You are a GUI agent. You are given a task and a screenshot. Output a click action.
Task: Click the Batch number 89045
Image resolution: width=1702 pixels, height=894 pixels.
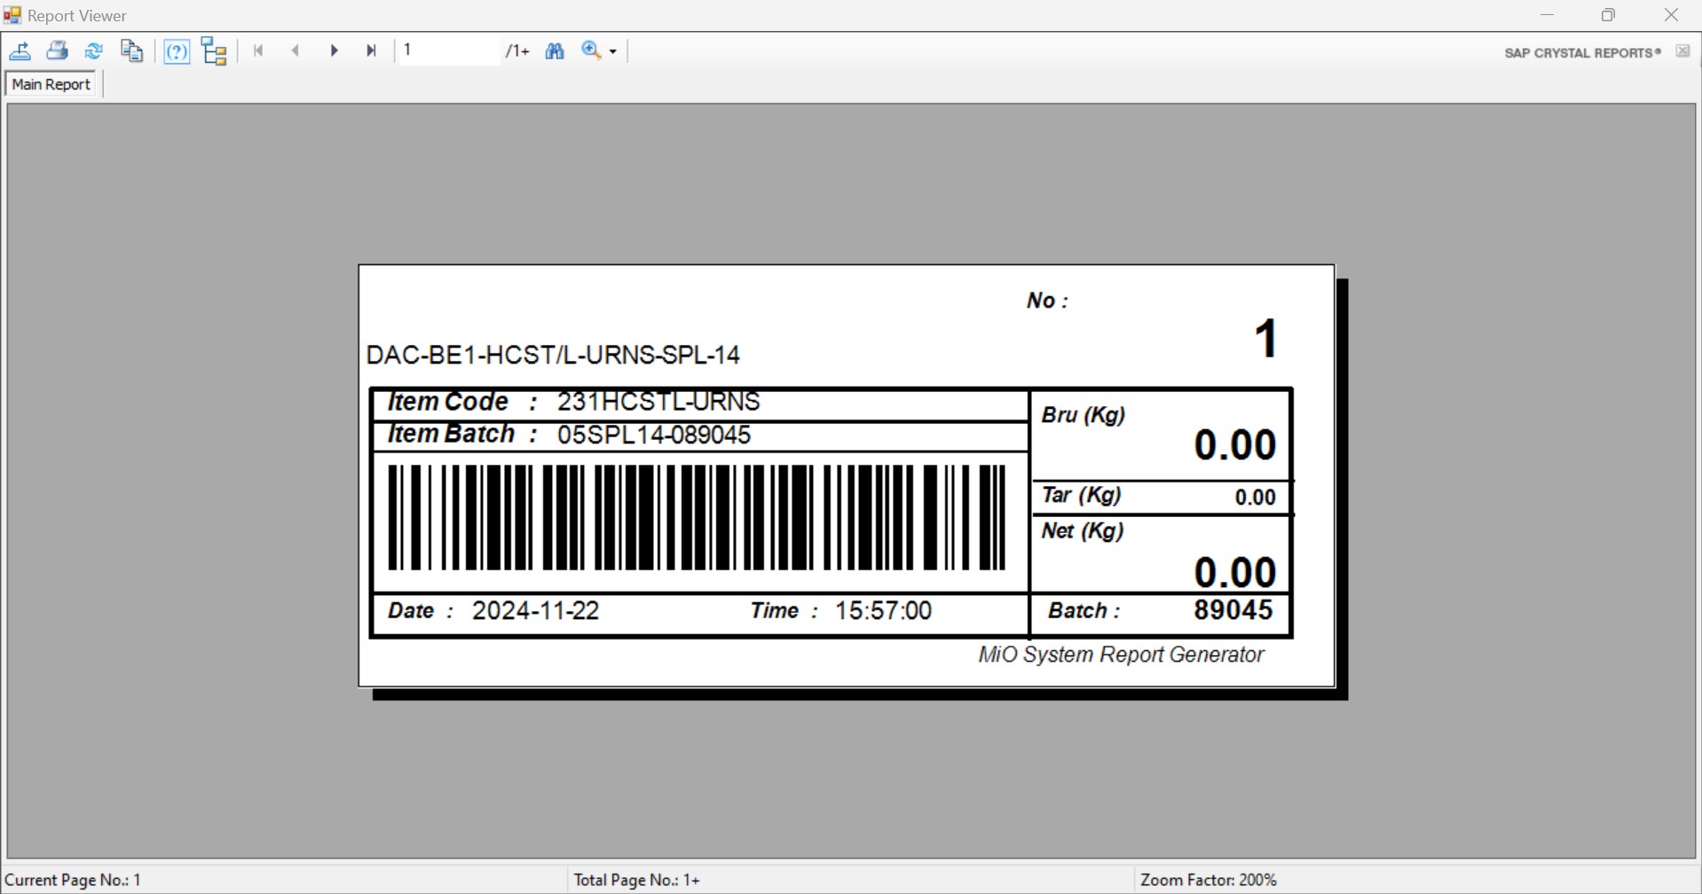click(1233, 609)
